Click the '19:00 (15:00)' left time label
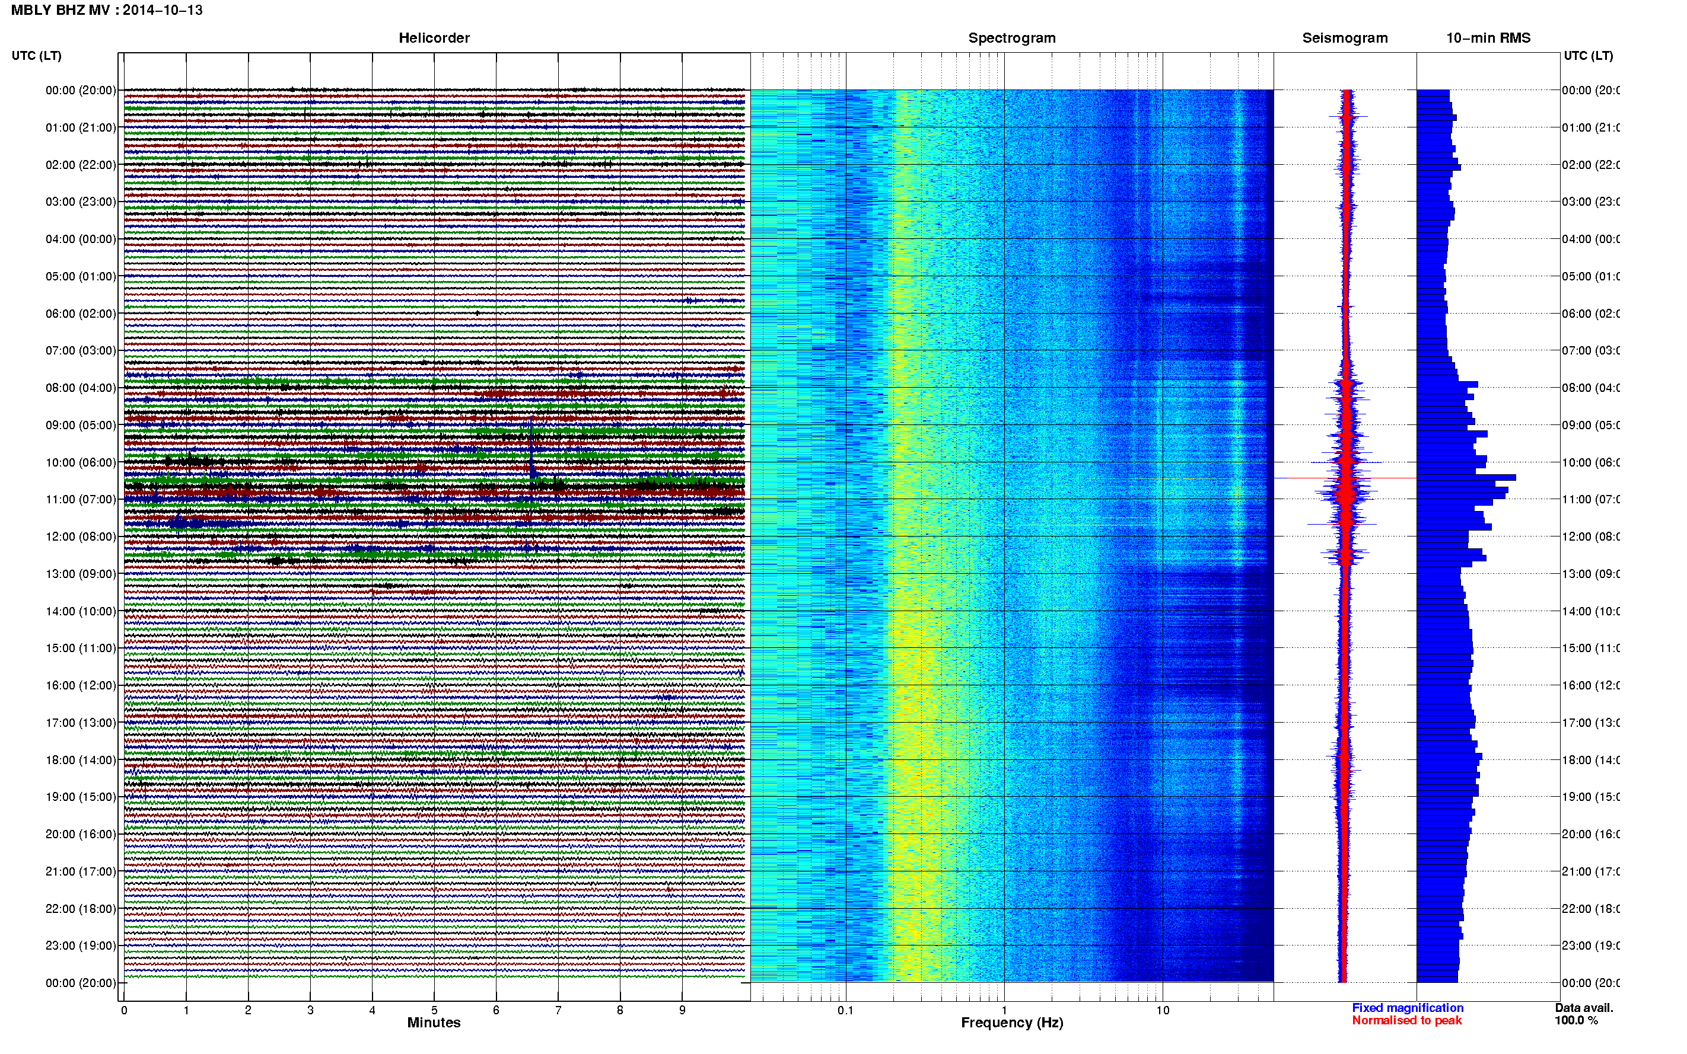 click(81, 797)
